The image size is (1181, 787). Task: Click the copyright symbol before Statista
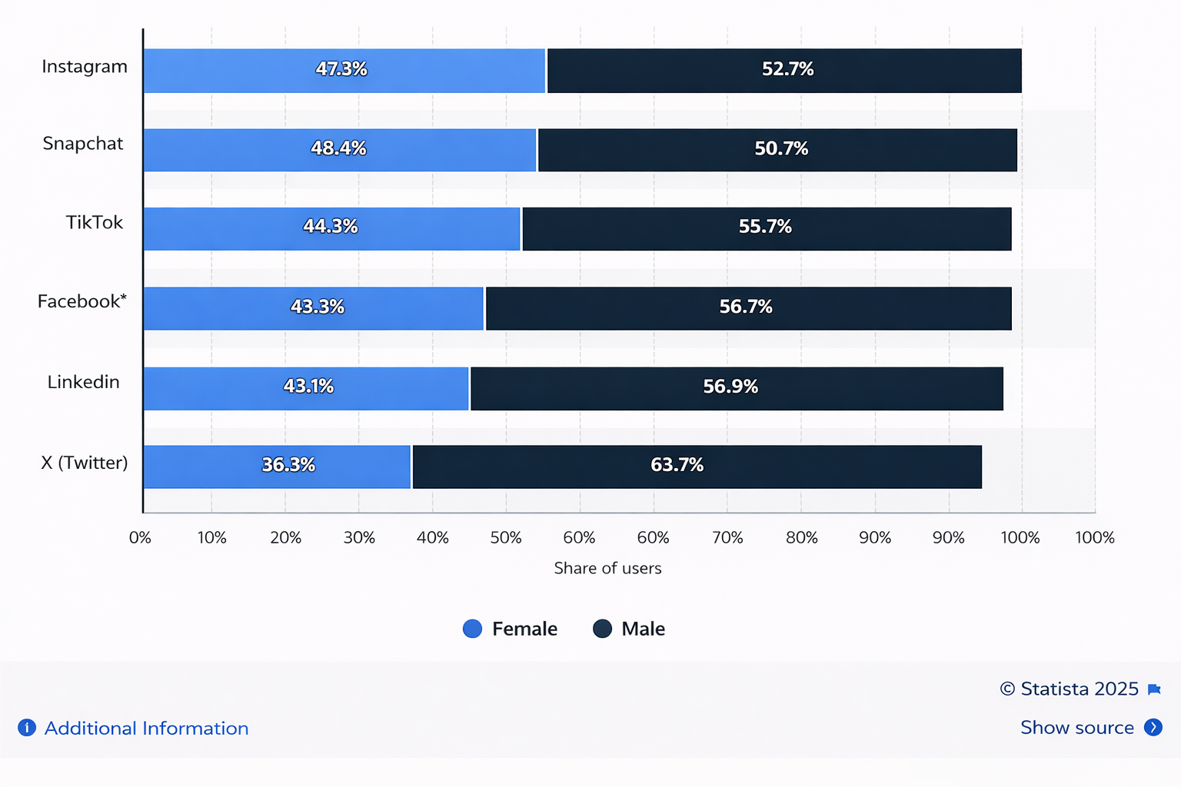1007,689
